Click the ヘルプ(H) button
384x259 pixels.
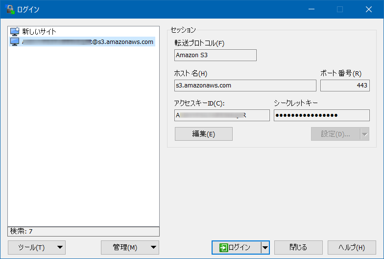click(x=352, y=247)
